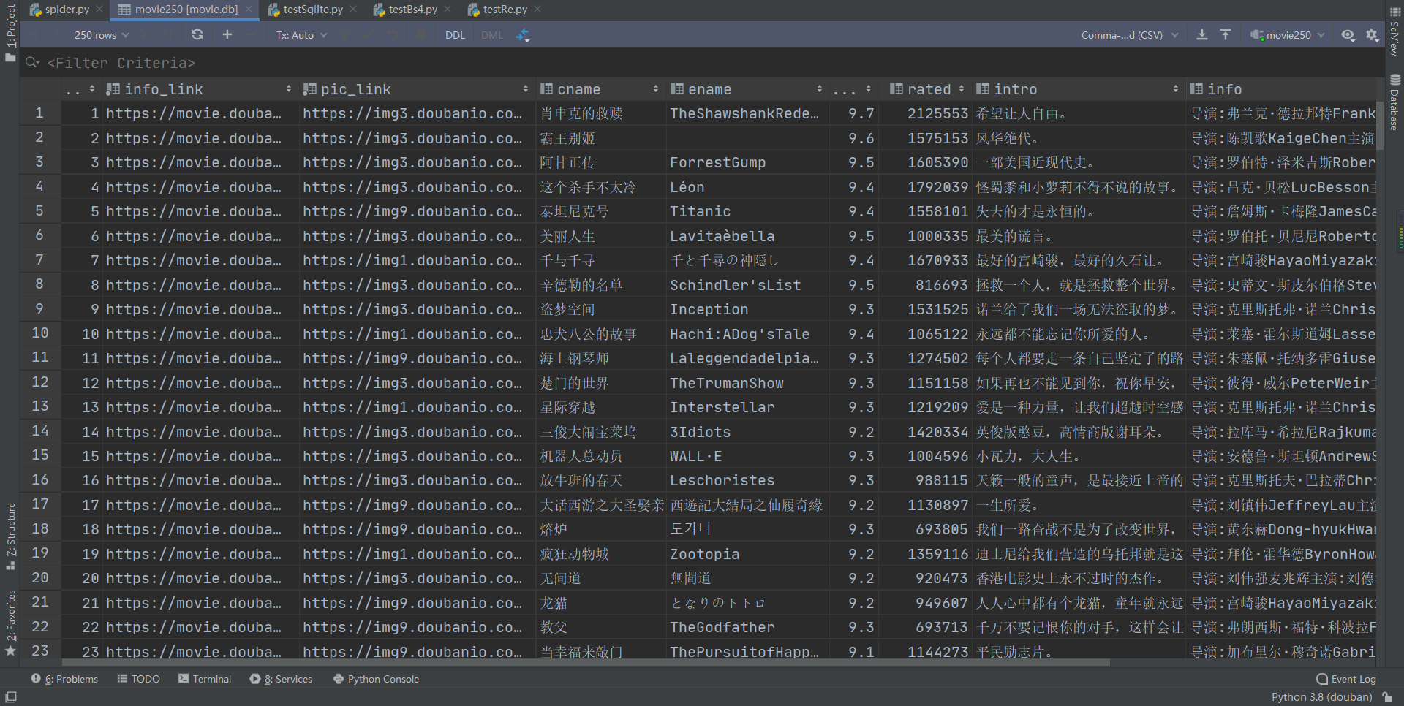Image resolution: width=1404 pixels, height=706 pixels.
Task: Open table settings gear icon
Action: click(1372, 34)
